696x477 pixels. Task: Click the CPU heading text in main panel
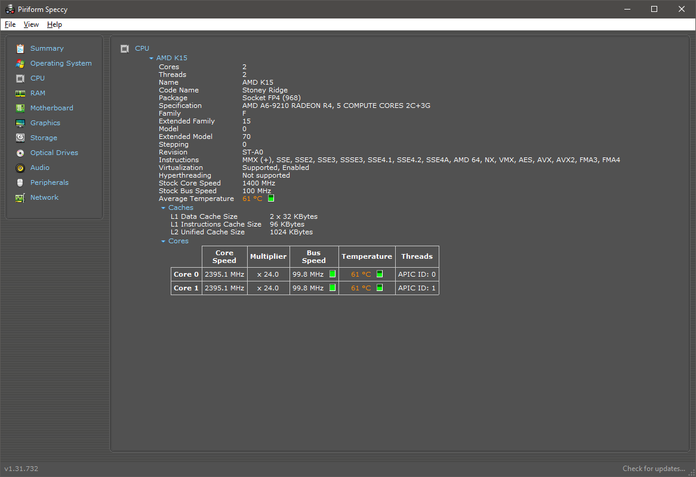(142, 48)
